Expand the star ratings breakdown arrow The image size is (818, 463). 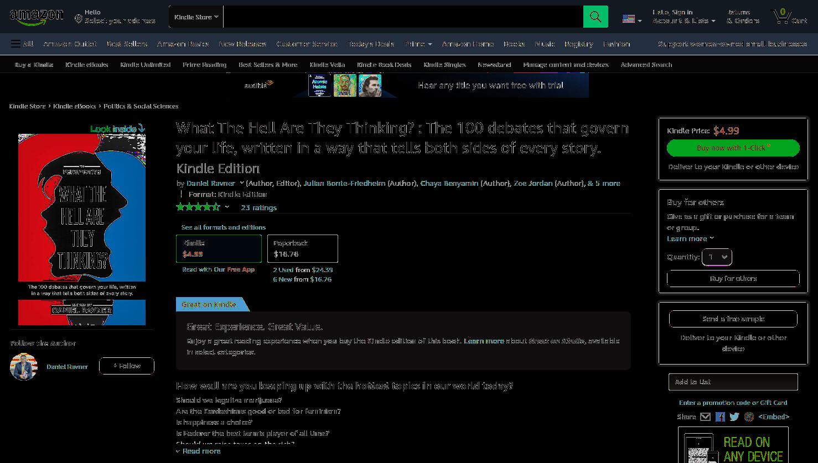227,207
